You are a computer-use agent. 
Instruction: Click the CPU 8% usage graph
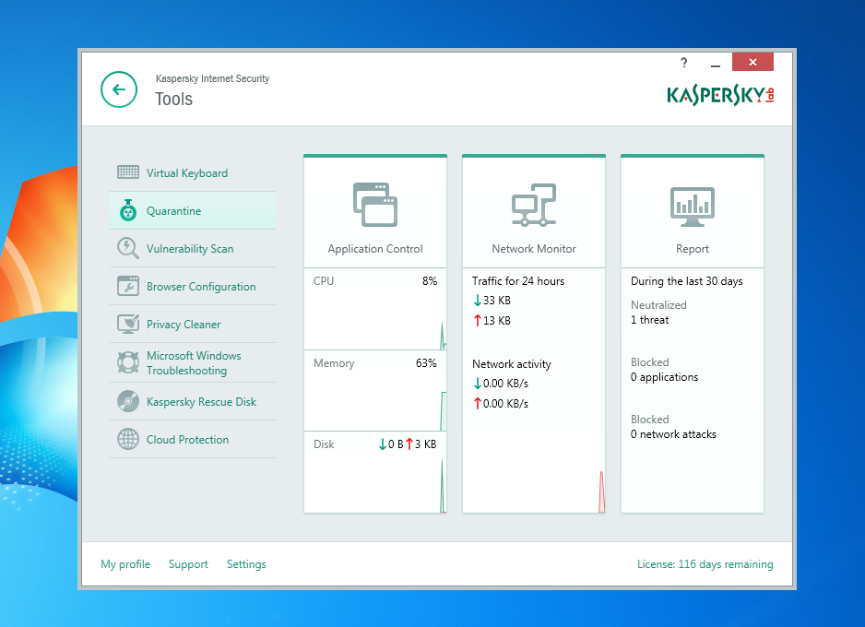click(375, 309)
